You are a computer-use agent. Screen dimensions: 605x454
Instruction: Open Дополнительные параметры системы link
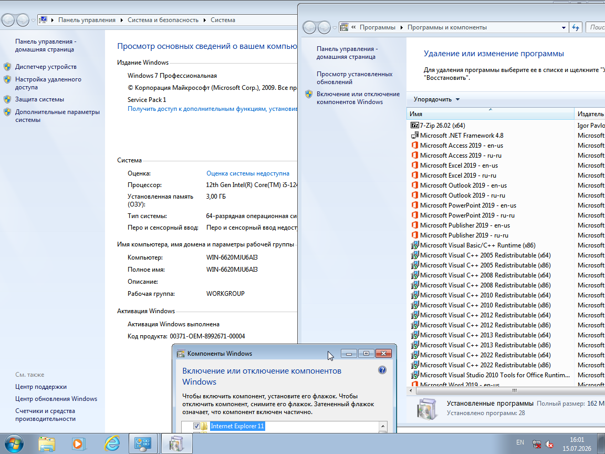pos(57,116)
